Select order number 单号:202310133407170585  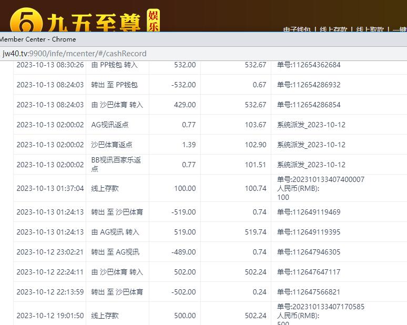[321, 307]
